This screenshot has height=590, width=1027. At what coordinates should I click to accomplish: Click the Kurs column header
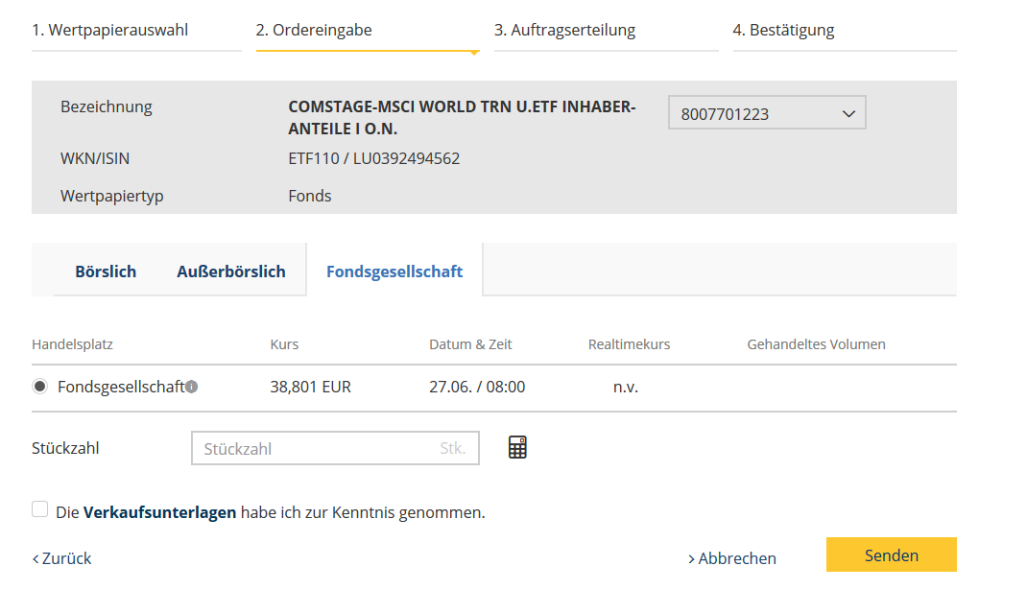pyautogui.click(x=284, y=344)
